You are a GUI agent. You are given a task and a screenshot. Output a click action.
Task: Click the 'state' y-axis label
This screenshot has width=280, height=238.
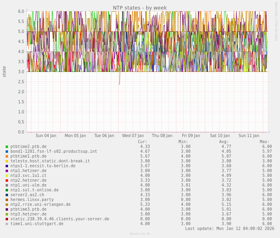coord(4,72)
